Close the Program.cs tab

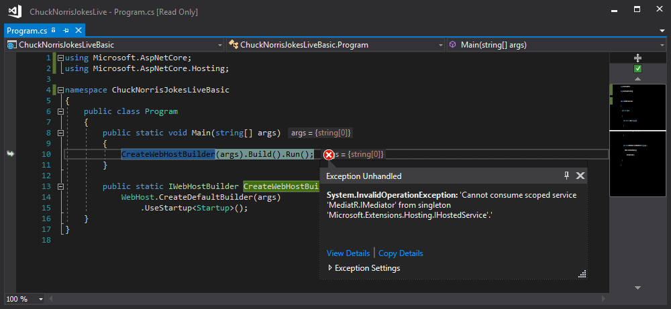click(78, 31)
